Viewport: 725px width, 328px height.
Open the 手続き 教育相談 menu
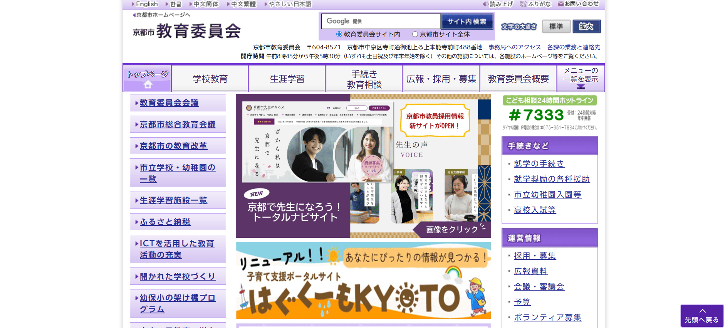[x=364, y=79]
